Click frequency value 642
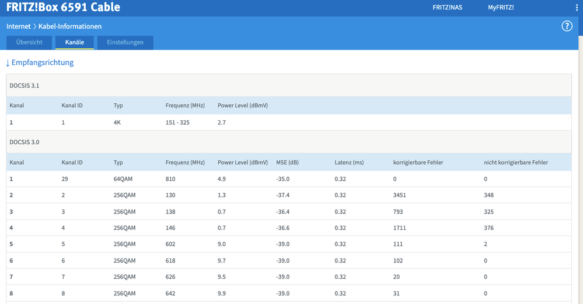Image resolution: width=583 pixels, height=304 pixels. pos(170,293)
